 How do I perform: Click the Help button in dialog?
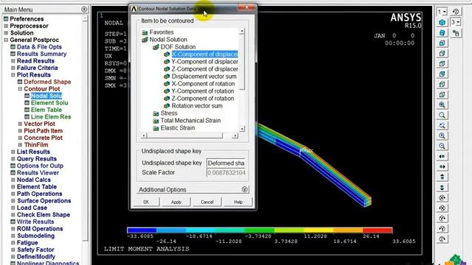(x=238, y=202)
